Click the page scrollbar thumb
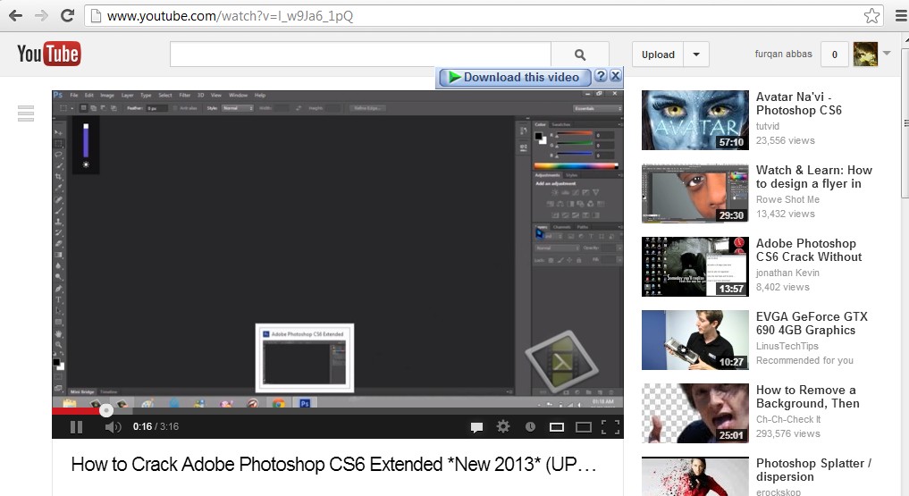The image size is (909, 496). tap(905, 122)
